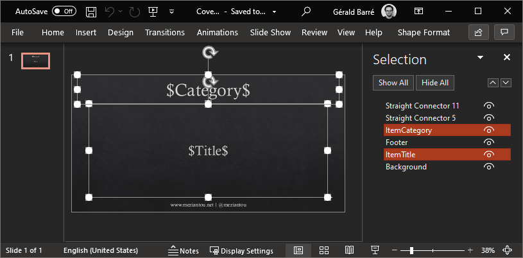This screenshot has height=258, width=523.
Task: Click the Share icon in ribbon
Action: pyautogui.click(x=477, y=32)
